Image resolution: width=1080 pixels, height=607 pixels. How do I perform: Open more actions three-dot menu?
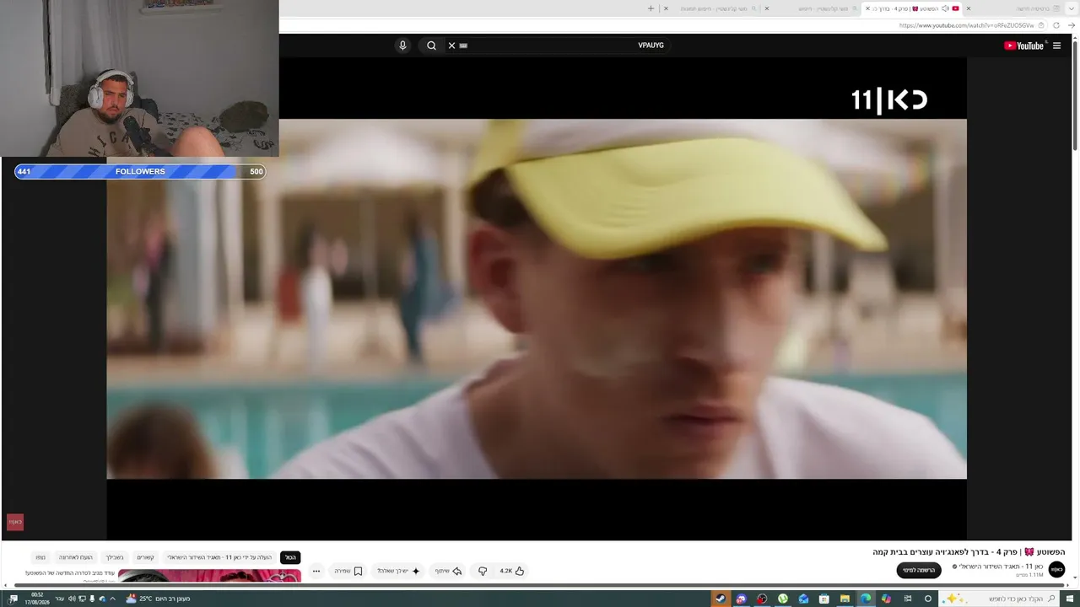[x=316, y=571]
